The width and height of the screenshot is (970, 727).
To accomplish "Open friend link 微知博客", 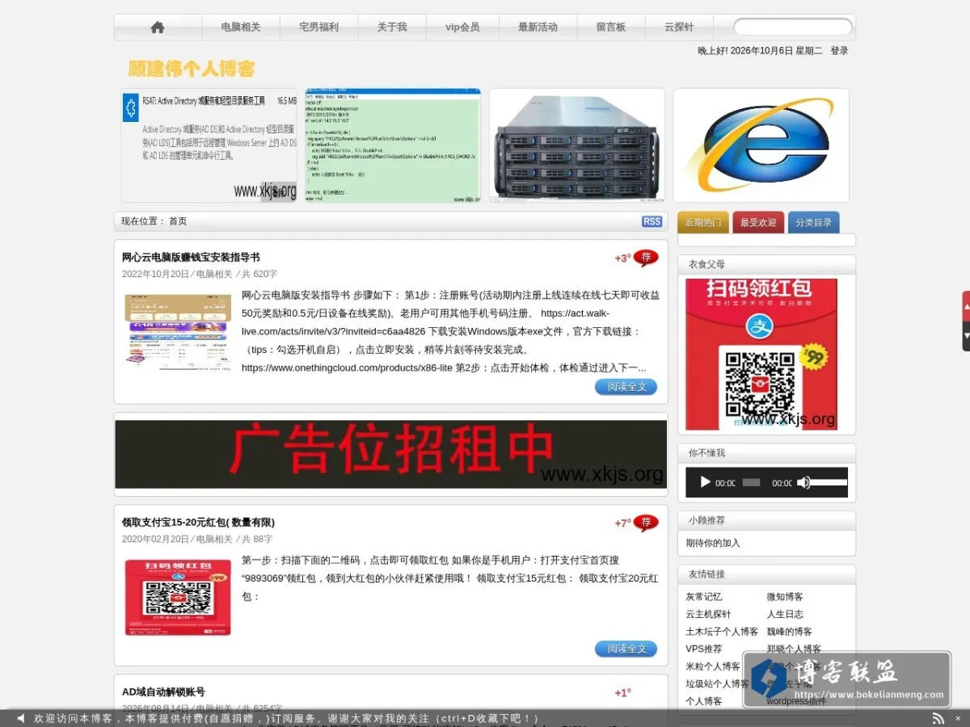I will 785,597.
